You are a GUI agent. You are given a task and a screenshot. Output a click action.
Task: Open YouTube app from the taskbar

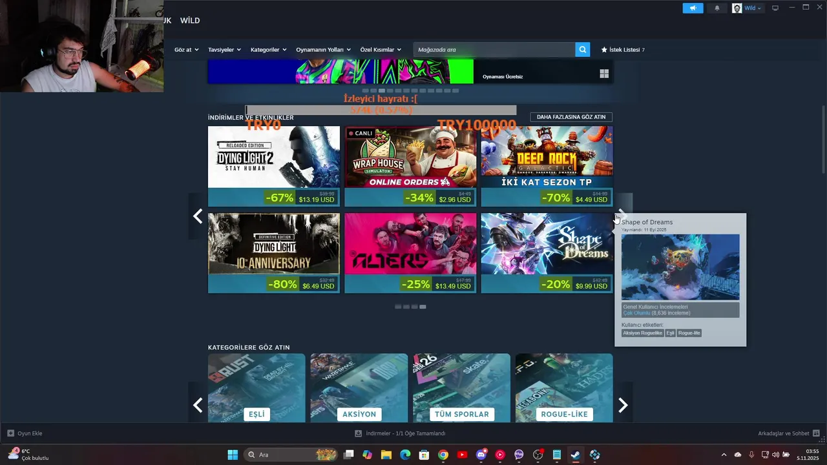coord(462,455)
